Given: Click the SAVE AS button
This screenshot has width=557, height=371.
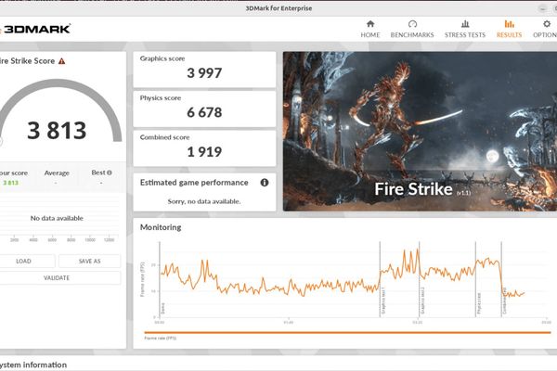Looking at the screenshot, I should [89, 261].
